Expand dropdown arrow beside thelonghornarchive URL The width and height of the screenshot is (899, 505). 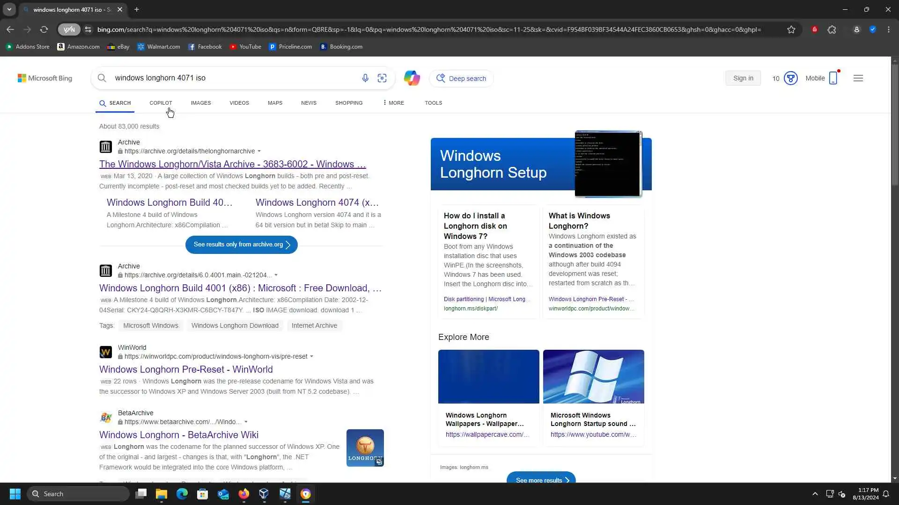(259, 151)
